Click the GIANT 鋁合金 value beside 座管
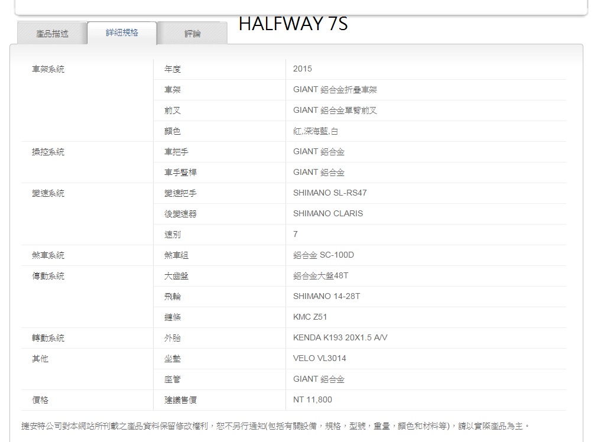 point(319,379)
